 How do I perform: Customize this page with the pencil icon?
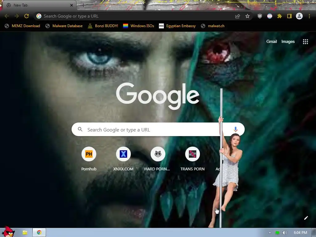[x=306, y=218]
